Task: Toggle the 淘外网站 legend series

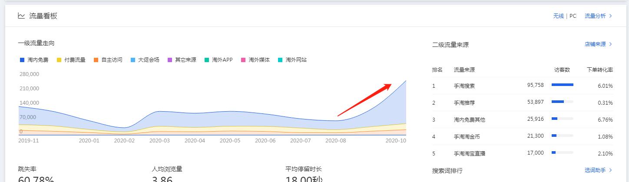Action: [x=292, y=60]
